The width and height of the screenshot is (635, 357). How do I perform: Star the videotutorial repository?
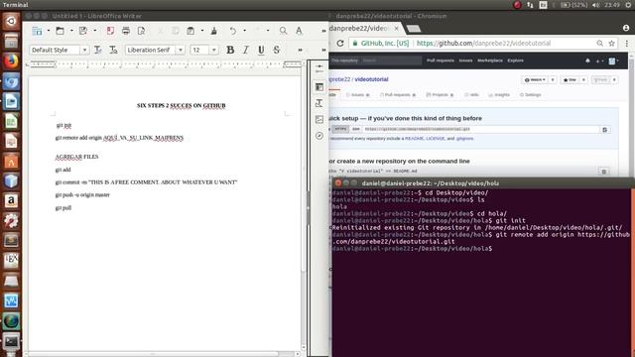pos(570,79)
